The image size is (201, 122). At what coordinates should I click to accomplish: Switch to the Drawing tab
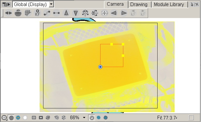[x=139, y=4]
